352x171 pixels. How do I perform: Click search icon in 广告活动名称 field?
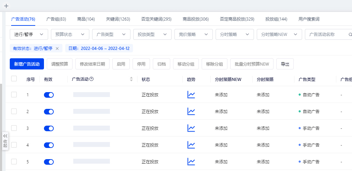(x=350, y=35)
